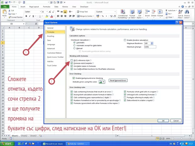Check Enable iterative calculation
This screenshot has width=195, height=146.
(x=125, y=40)
